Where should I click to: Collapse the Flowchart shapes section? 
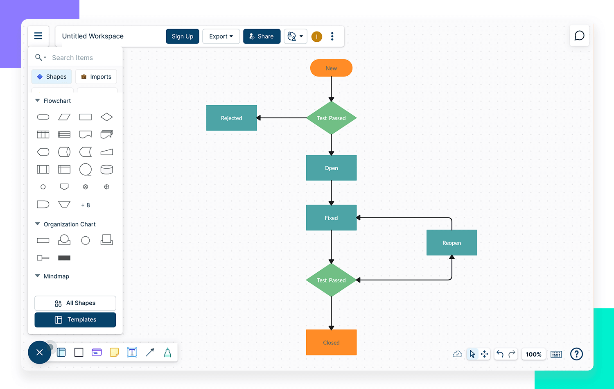pyautogui.click(x=38, y=100)
